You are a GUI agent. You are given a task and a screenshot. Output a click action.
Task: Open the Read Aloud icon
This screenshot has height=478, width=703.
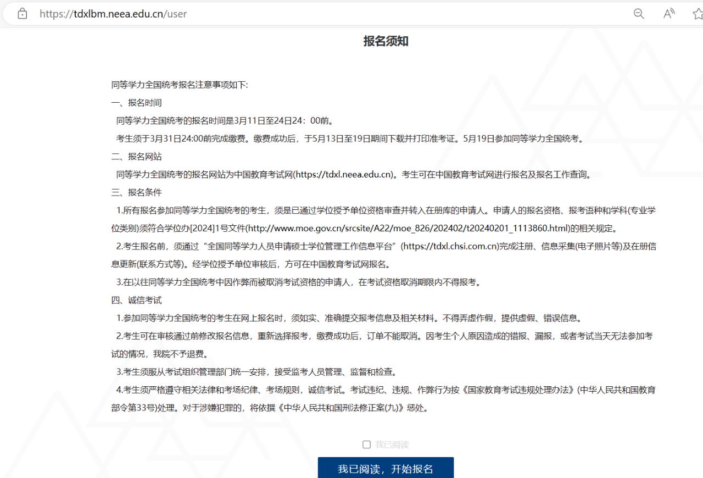click(x=669, y=14)
